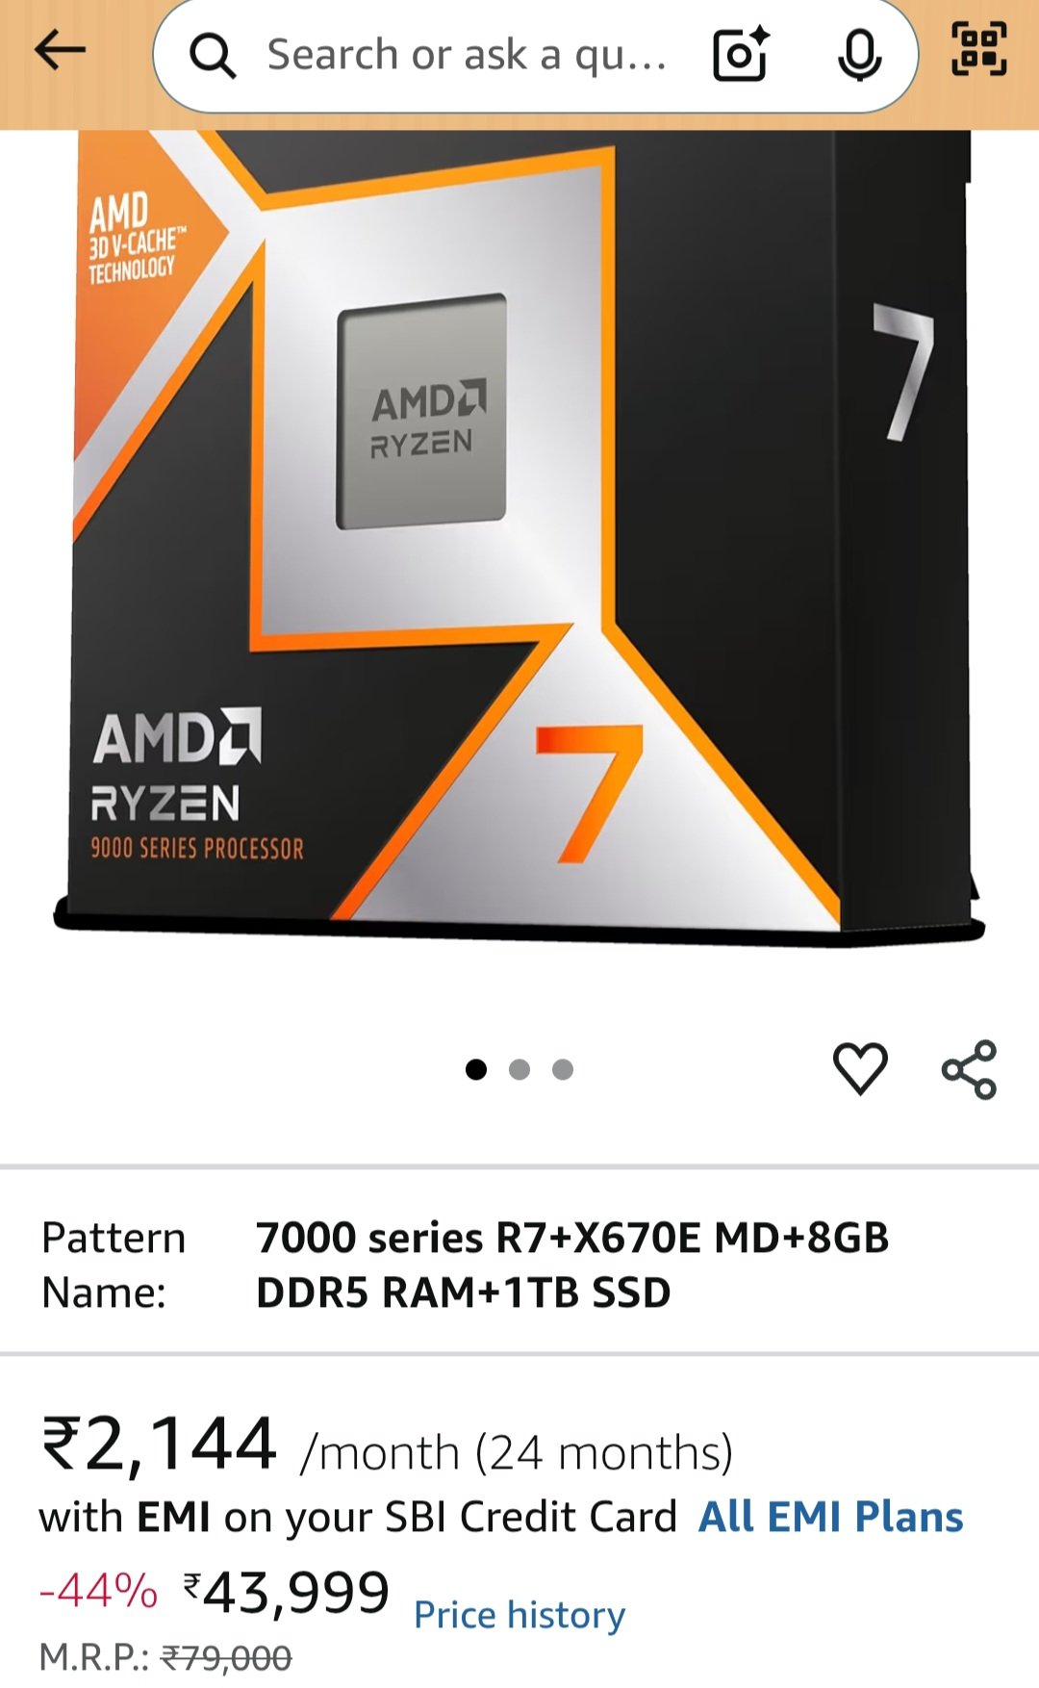
Task: Share this product using share icon
Action: coord(970,1069)
